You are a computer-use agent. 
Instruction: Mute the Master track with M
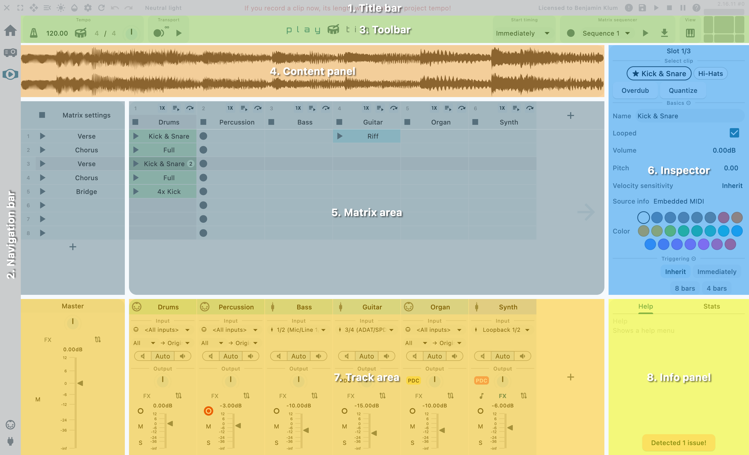38,399
